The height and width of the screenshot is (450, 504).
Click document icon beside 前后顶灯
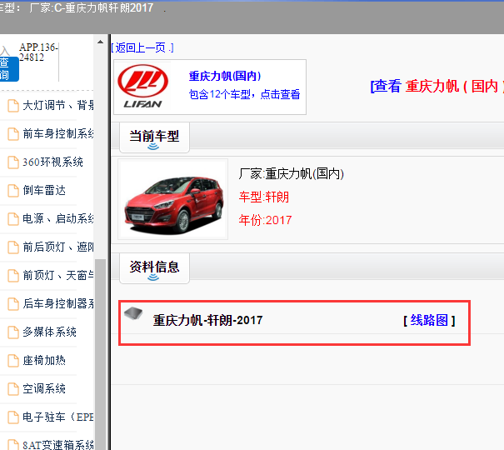pos(13,247)
